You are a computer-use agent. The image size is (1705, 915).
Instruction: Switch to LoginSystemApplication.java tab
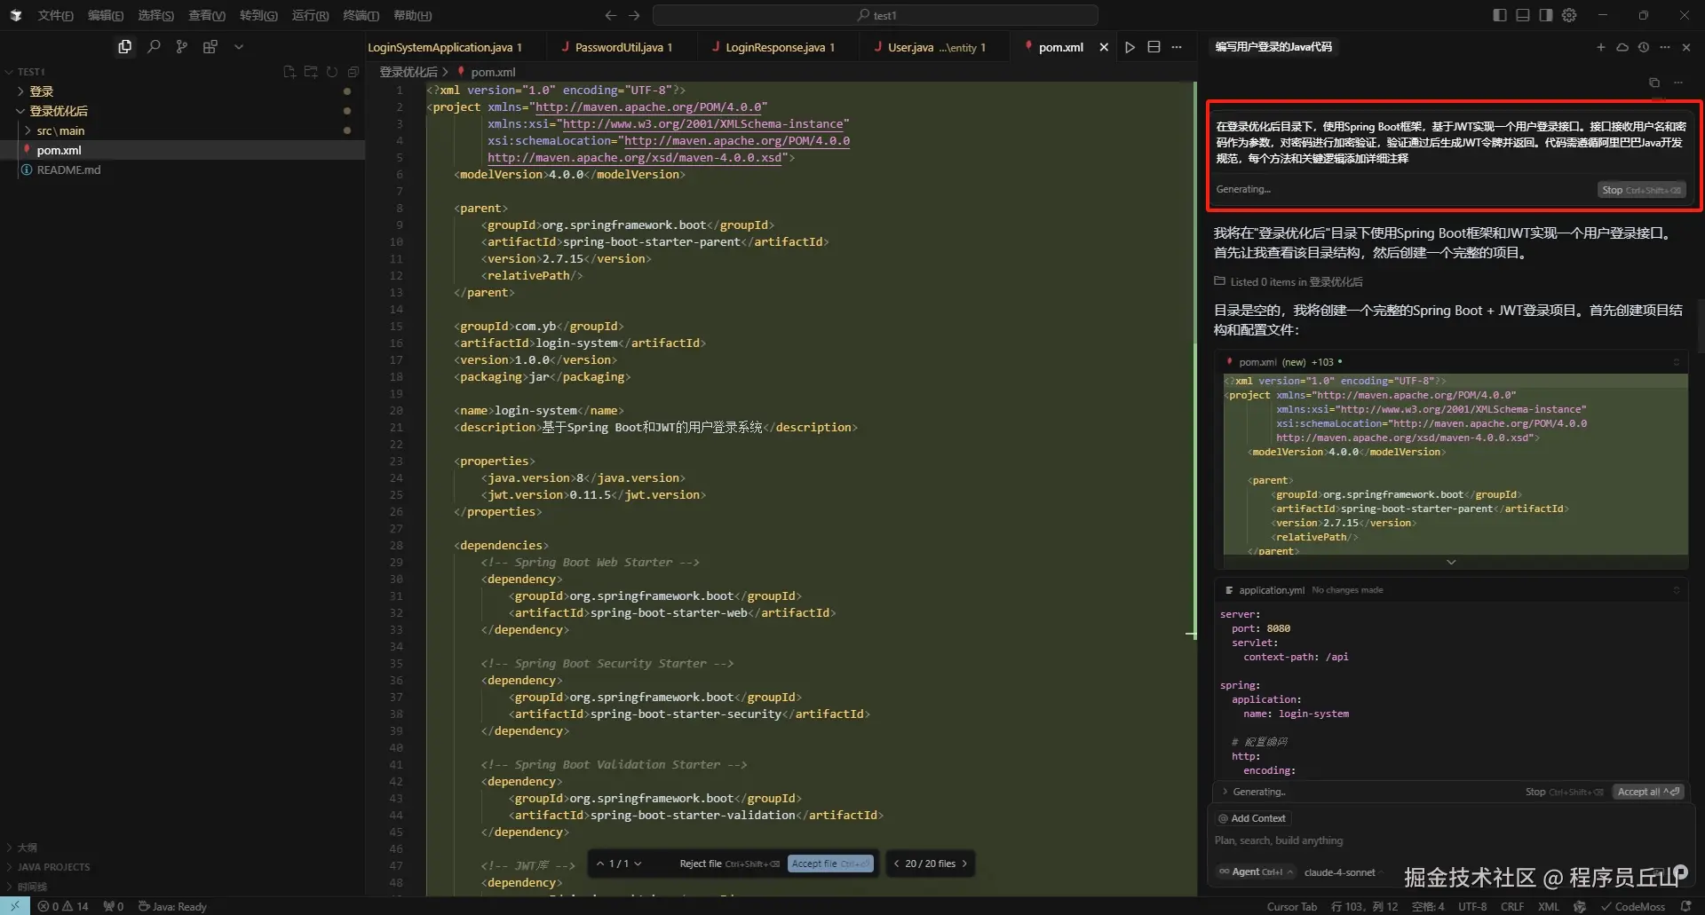[x=444, y=47]
